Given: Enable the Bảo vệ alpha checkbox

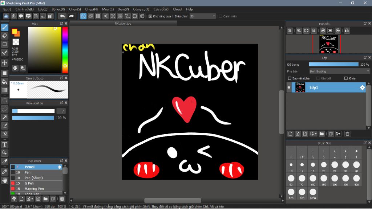Looking at the screenshot, I should point(290,78).
